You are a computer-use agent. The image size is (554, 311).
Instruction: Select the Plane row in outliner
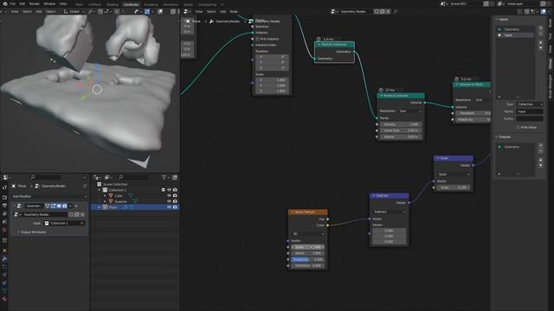pyautogui.click(x=135, y=207)
